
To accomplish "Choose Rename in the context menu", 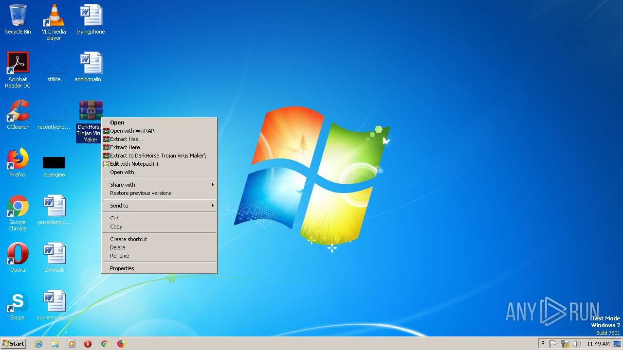I will (x=159, y=256).
